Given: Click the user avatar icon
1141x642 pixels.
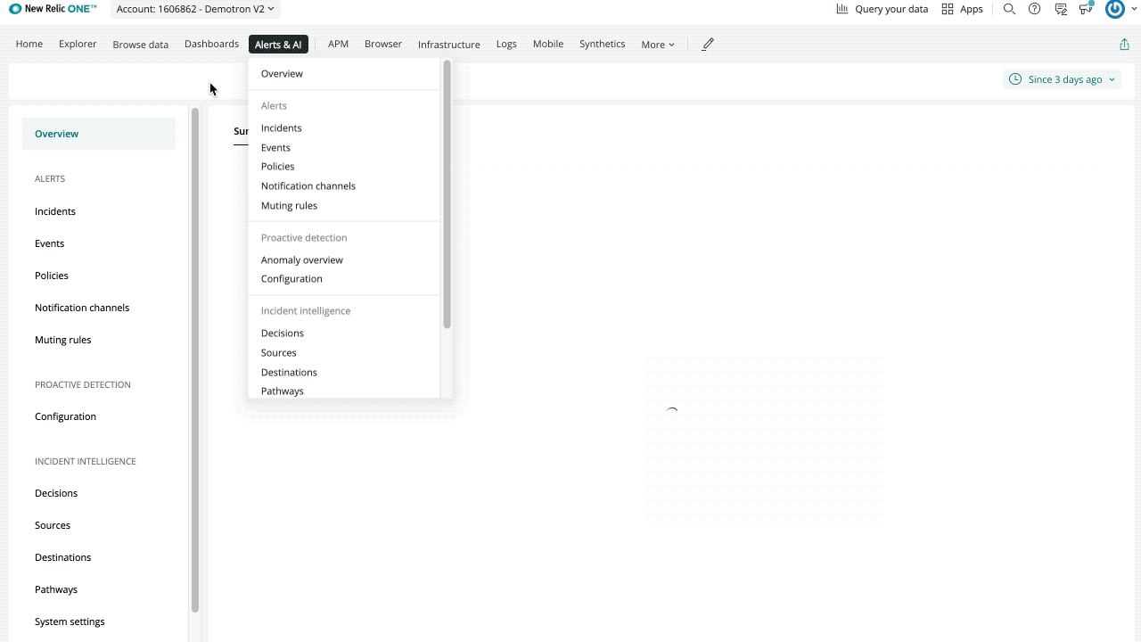Looking at the screenshot, I should (1115, 9).
